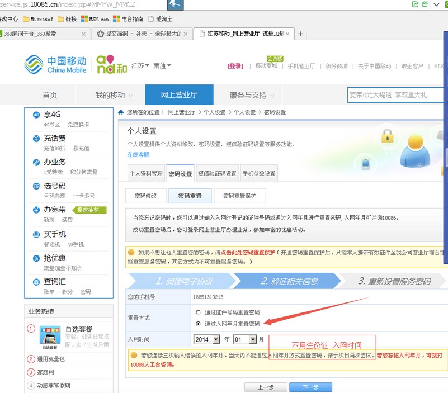Switch to the 手机参数设置 tab

[x=259, y=173]
